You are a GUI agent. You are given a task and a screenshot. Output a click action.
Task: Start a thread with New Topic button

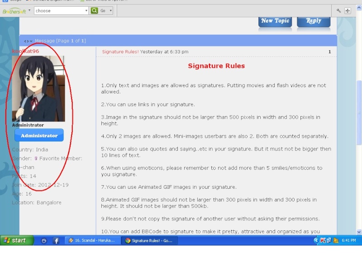tap(275, 22)
